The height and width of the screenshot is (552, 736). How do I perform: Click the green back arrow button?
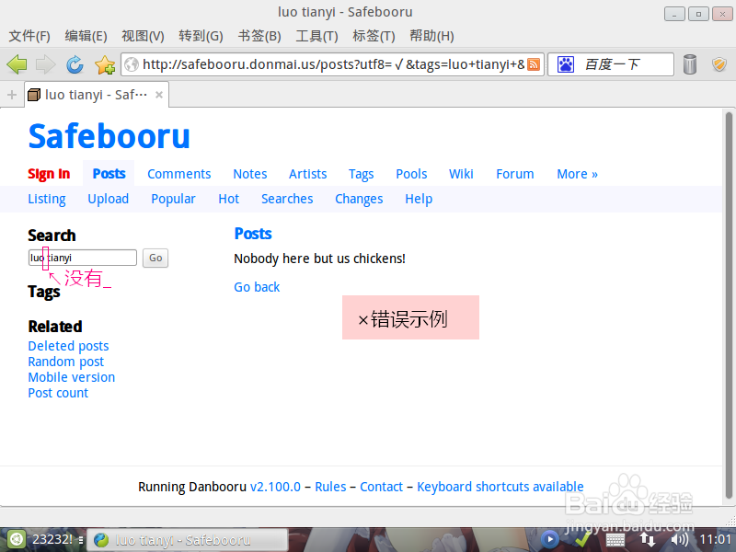17,64
